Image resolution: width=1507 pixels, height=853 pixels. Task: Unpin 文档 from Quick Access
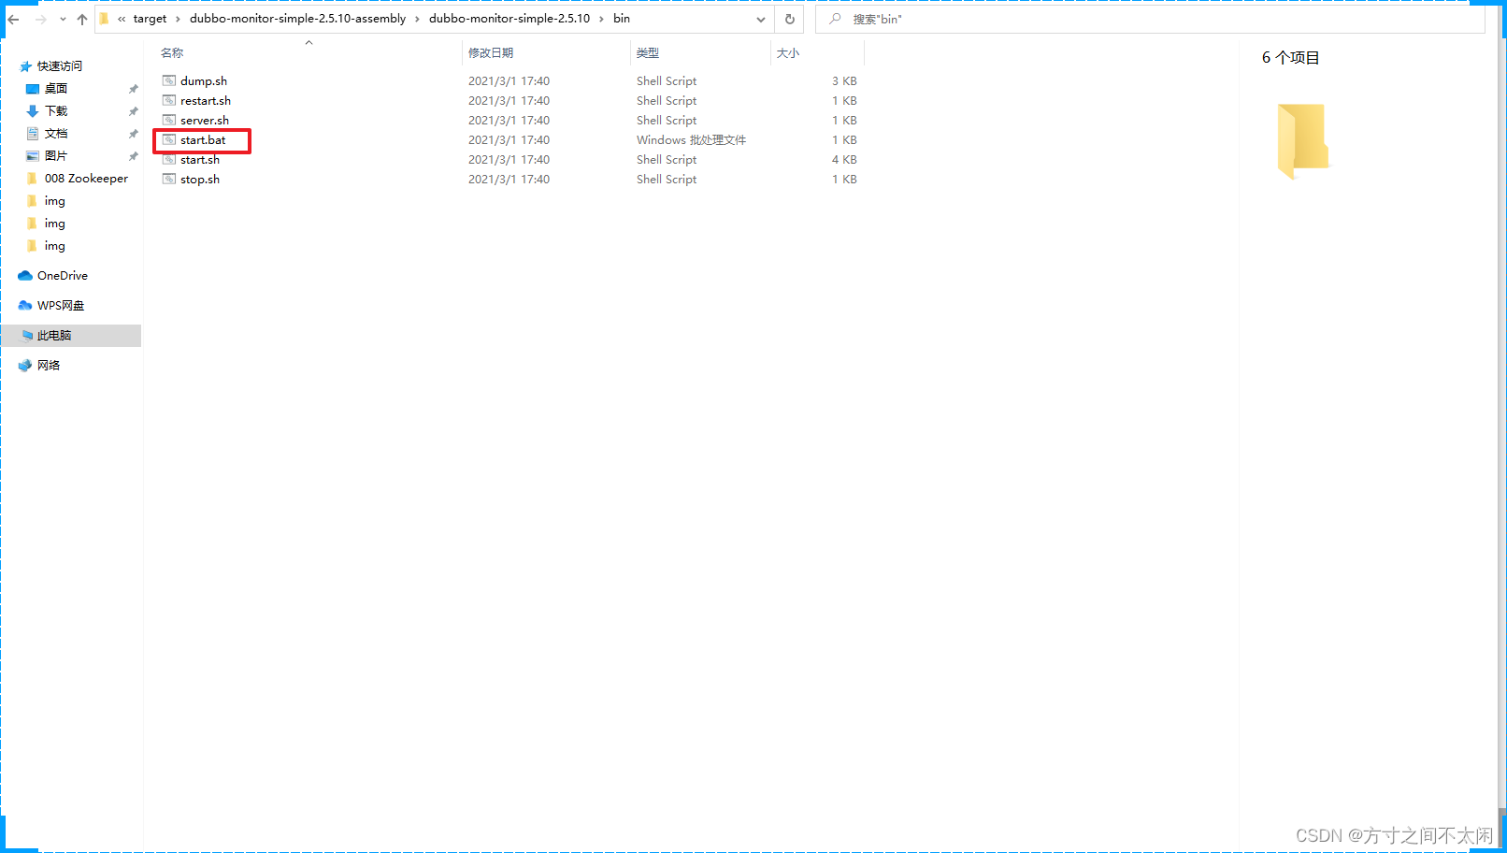134,133
